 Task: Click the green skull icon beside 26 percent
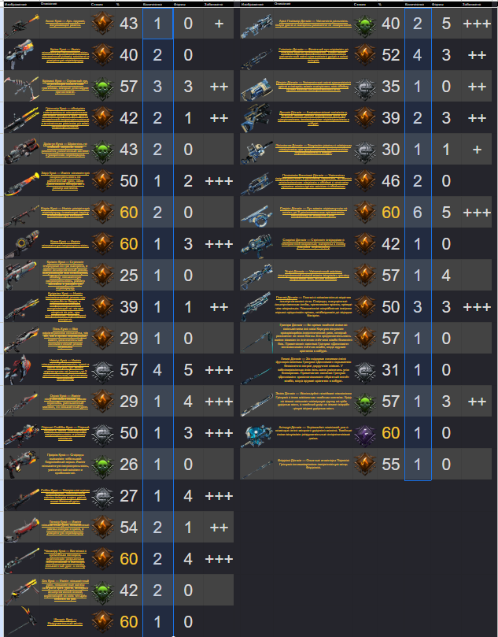point(103,465)
